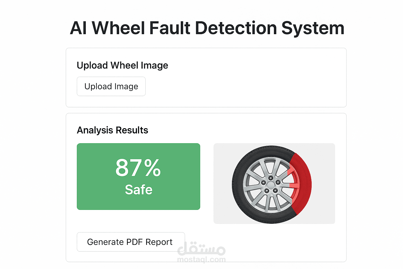Viewport: 403px width, 269px height.
Task: Click the AI Wheel Fault Detection System title
Action: tap(207, 28)
